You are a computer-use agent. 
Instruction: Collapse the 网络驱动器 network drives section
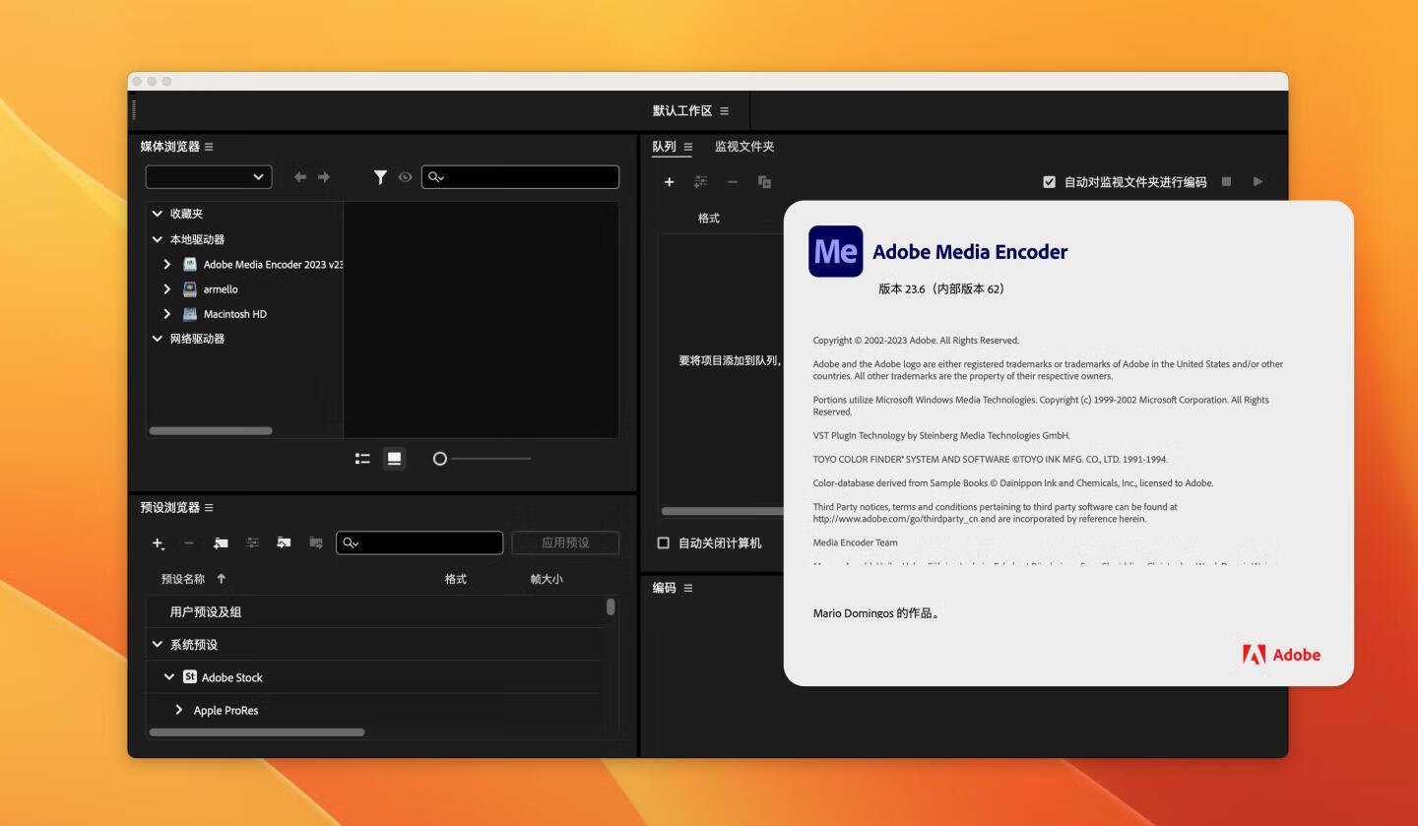point(158,339)
